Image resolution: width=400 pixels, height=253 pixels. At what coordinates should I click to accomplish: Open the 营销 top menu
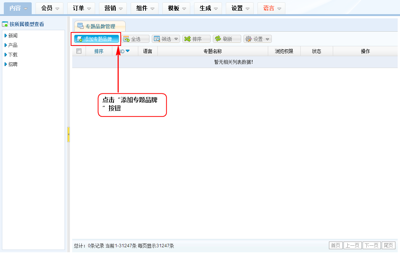click(x=113, y=8)
